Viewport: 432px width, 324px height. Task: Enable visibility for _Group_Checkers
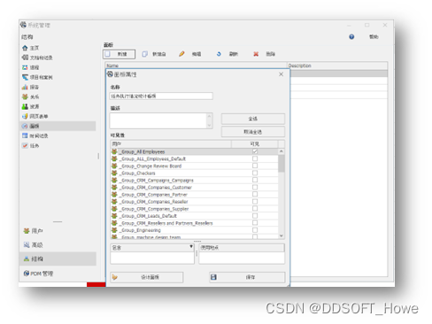255,173
